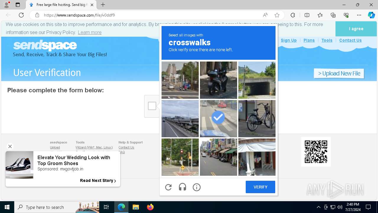Image resolution: width=378 pixels, height=213 pixels.
Task: Select the shop-lined street image tile
Action: coord(219,157)
